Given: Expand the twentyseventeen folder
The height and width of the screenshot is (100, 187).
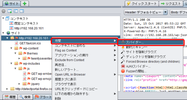Looking at the screenshot, I should pos(20,58).
